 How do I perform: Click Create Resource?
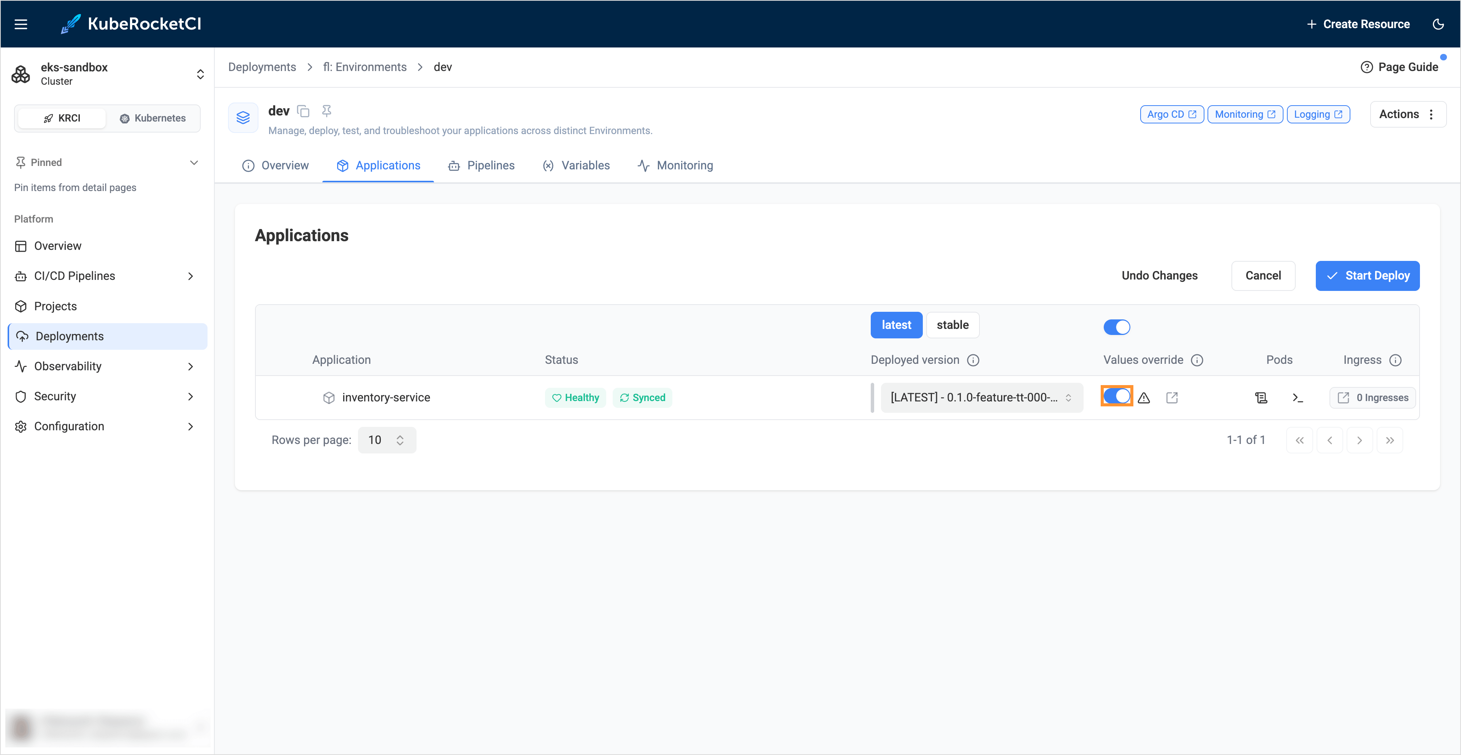coord(1358,24)
